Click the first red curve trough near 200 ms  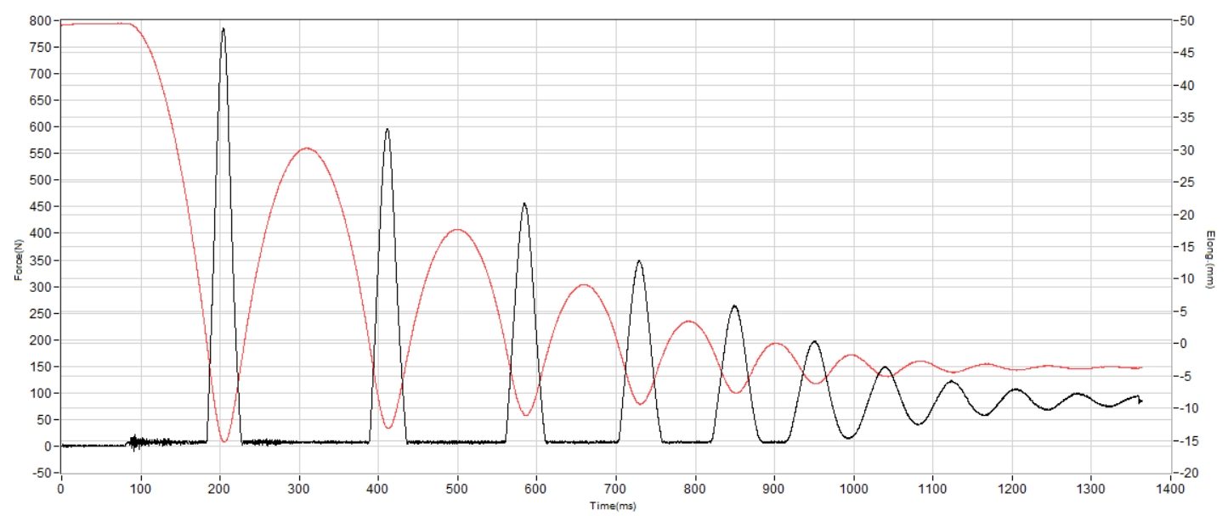point(224,441)
